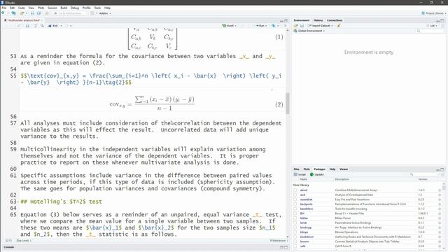Viewport: 448px width, 252px height.
Task: Check the abind package checkbox
Action: coord(295,190)
